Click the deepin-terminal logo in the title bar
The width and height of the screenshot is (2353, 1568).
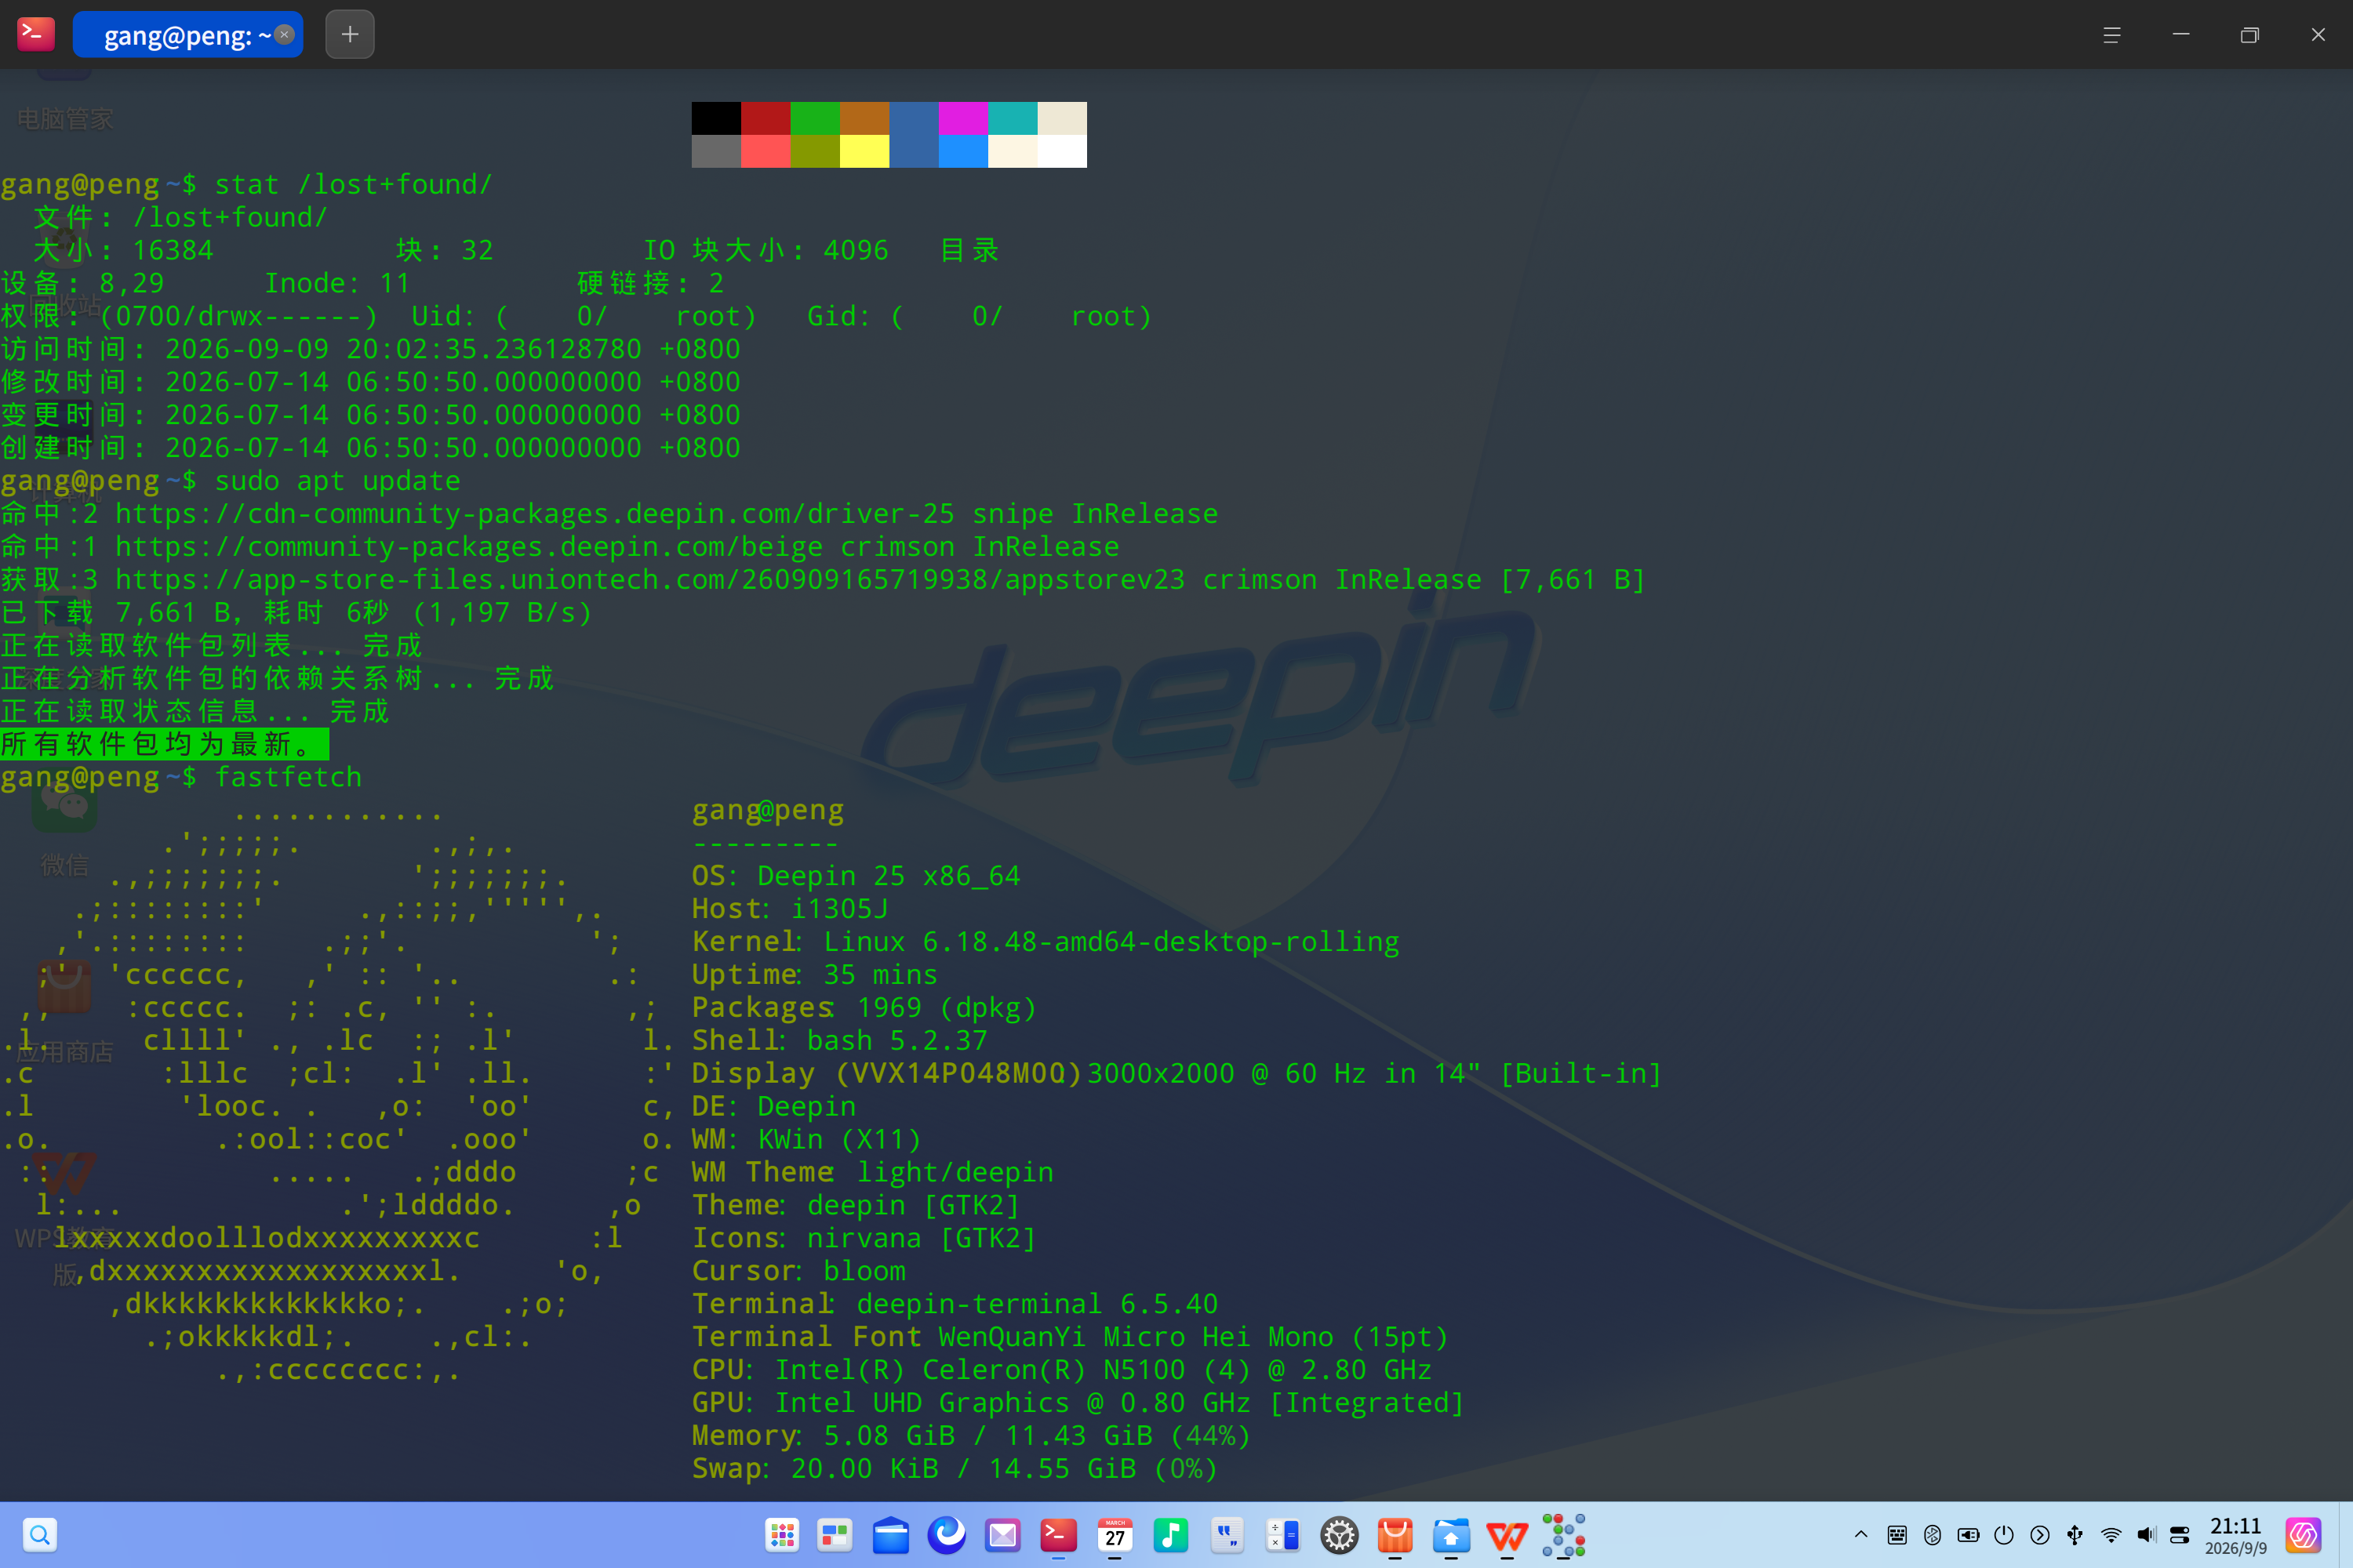pyautogui.click(x=36, y=34)
